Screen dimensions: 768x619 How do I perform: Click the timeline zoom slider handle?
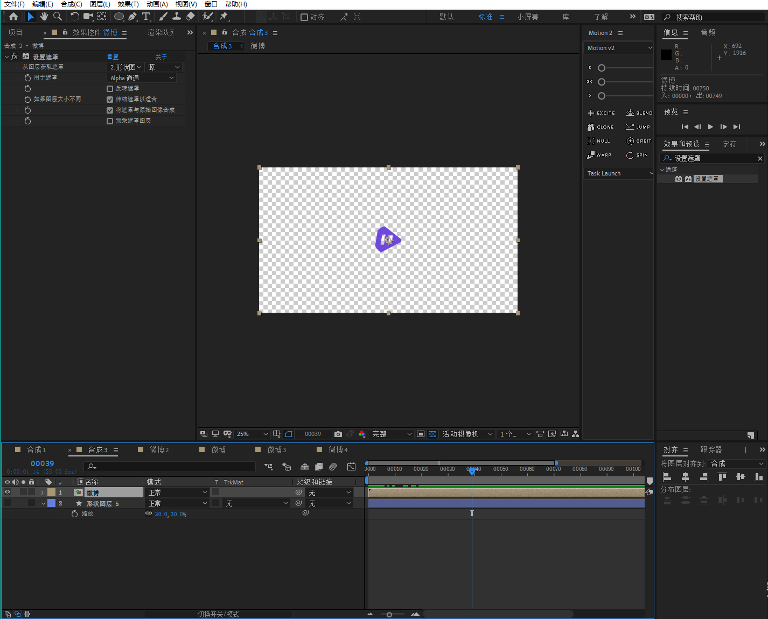[389, 614]
